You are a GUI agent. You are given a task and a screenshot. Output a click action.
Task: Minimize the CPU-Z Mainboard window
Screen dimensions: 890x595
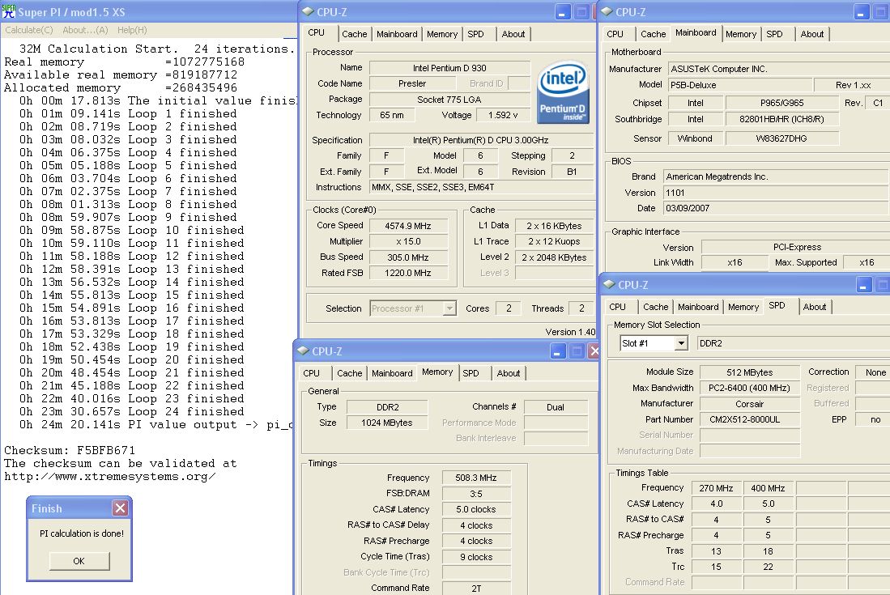tap(861, 12)
